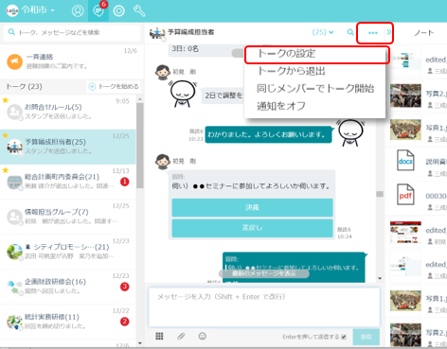Select 予算編成担当者(25) talk in list
The height and width of the screenshot is (349, 447).
click(68, 147)
